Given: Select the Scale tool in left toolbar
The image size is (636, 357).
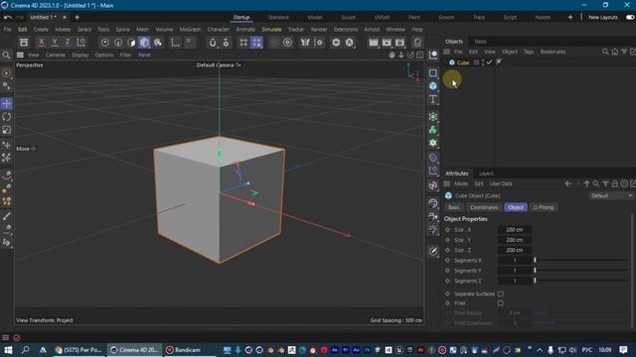Looking at the screenshot, I should (7, 130).
